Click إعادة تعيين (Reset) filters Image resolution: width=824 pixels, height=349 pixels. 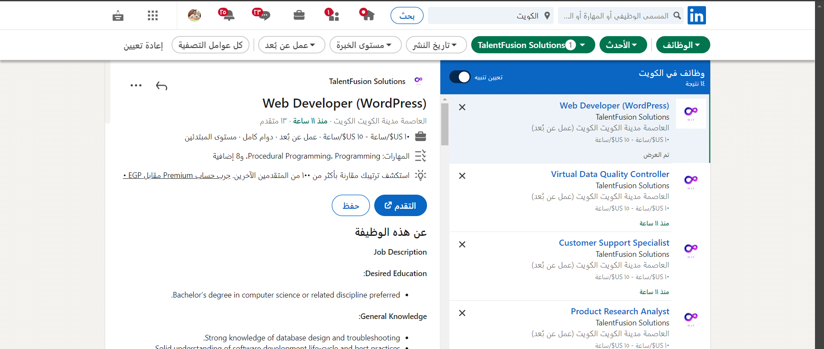click(x=143, y=45)
